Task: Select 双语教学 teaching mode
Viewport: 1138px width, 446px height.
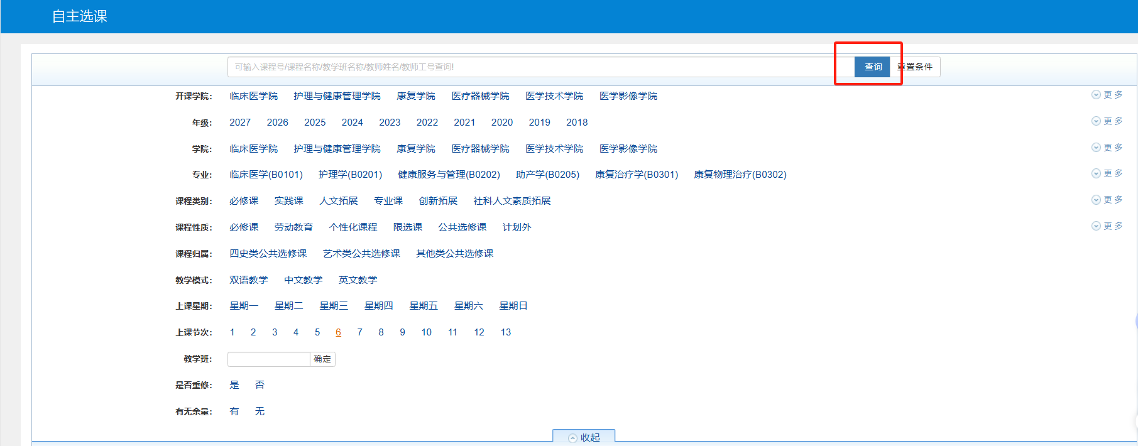Action: (x=248, y=280)
